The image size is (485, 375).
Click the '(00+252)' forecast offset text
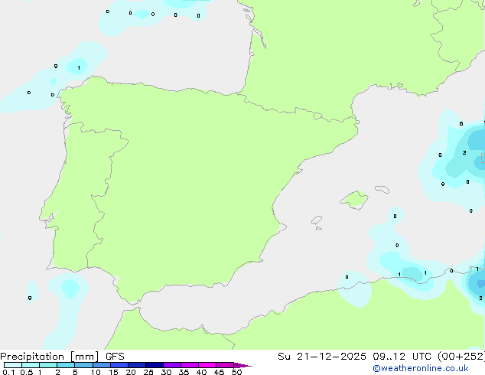tap(461, 357)
